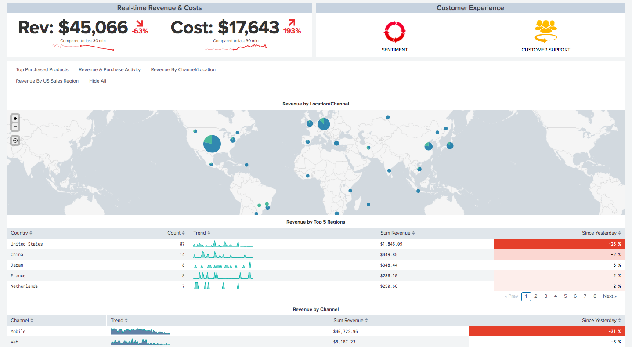Click the $1,846.09 revenue value
The image size is (632, 347).
coord(391,244)
